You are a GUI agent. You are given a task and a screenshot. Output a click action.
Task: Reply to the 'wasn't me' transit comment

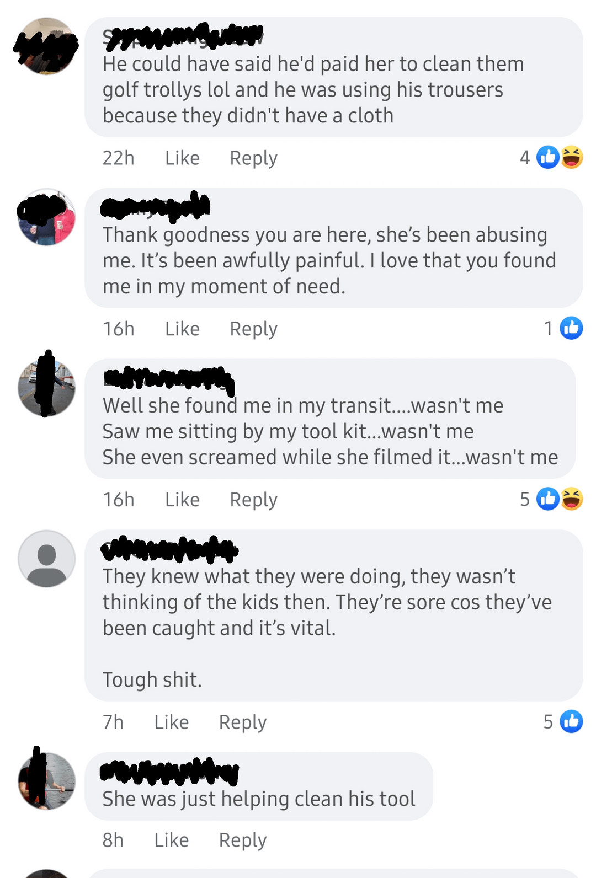click(253, 501)
